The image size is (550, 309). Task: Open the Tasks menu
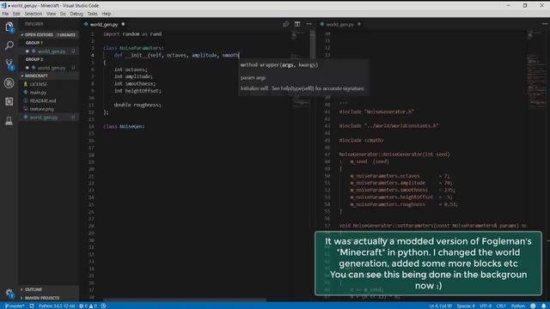click(93, 14)
